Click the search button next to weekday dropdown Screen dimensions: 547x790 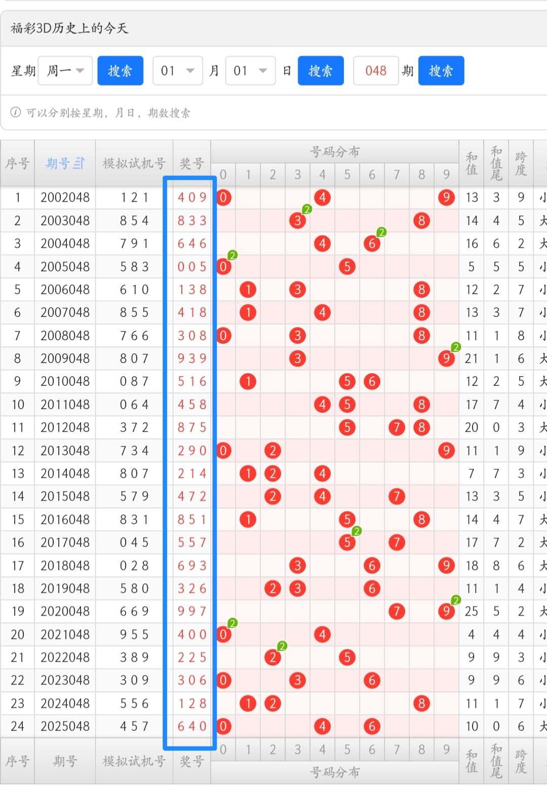120,70
